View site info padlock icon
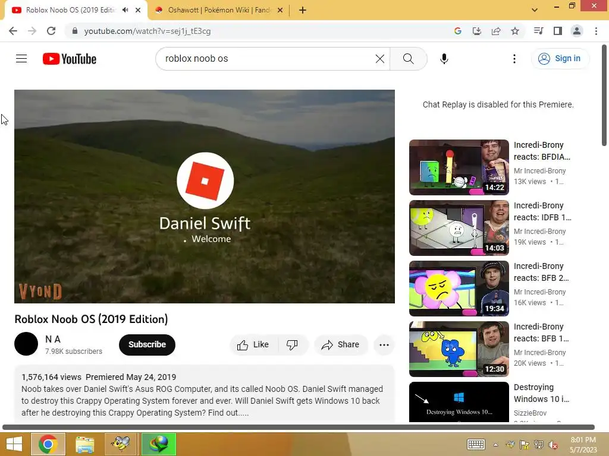This screenshot has height=456, width=609. click(75, 31)
